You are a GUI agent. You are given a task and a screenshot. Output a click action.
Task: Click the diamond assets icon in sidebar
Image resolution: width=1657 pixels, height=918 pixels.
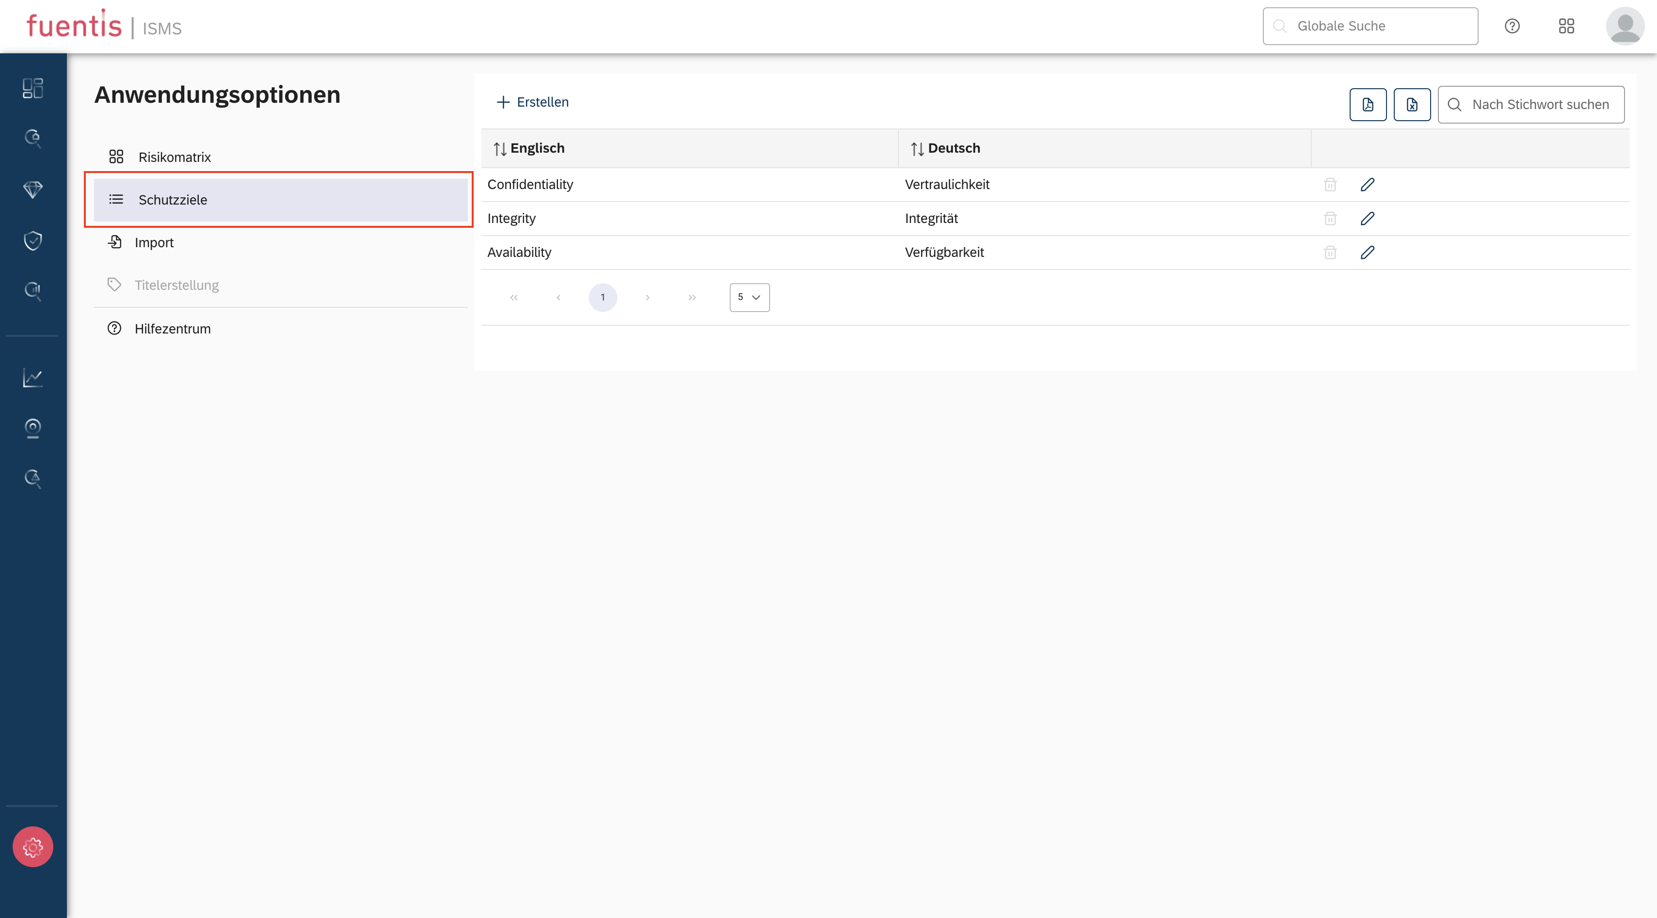(x=33, y=189)
